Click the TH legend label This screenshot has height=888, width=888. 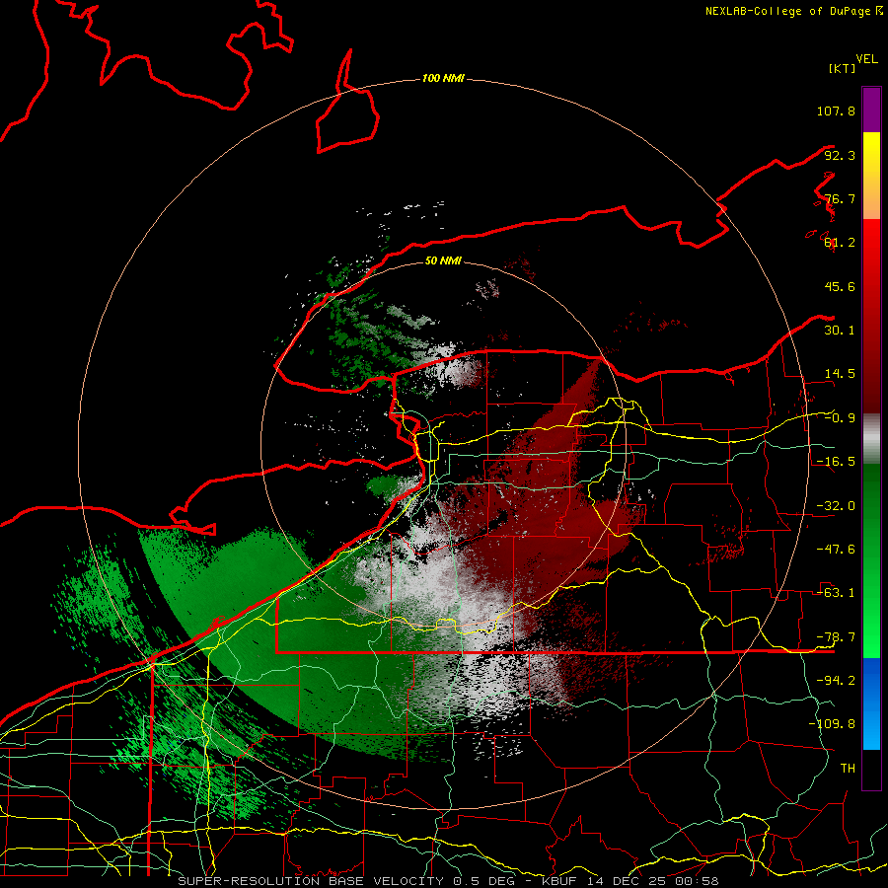pos(848,769)
